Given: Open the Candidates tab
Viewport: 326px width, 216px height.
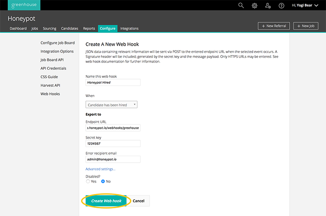Looking at the screenshot, I should tap(69, 29).
